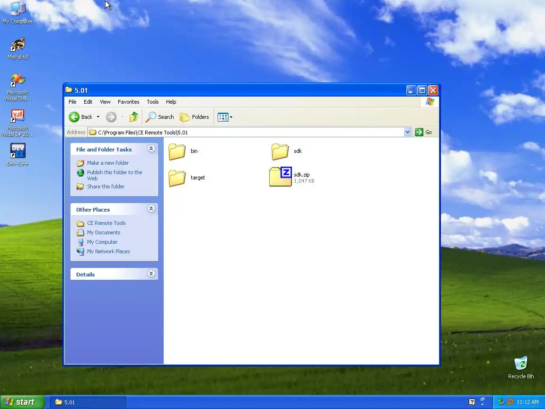This screenshot has width=545, height=409.
Task: Click the network tray icon by clock
Action: 501,402
